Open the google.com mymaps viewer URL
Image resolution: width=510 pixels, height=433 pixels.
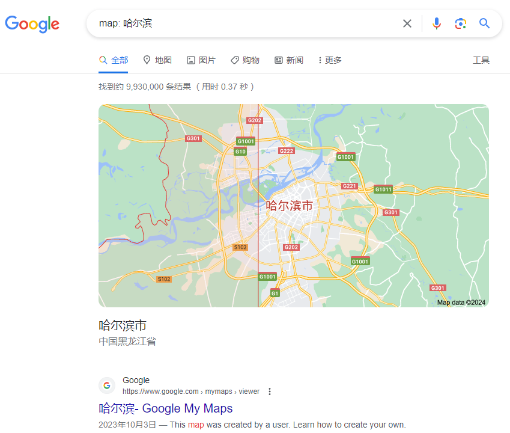point(191,392)
